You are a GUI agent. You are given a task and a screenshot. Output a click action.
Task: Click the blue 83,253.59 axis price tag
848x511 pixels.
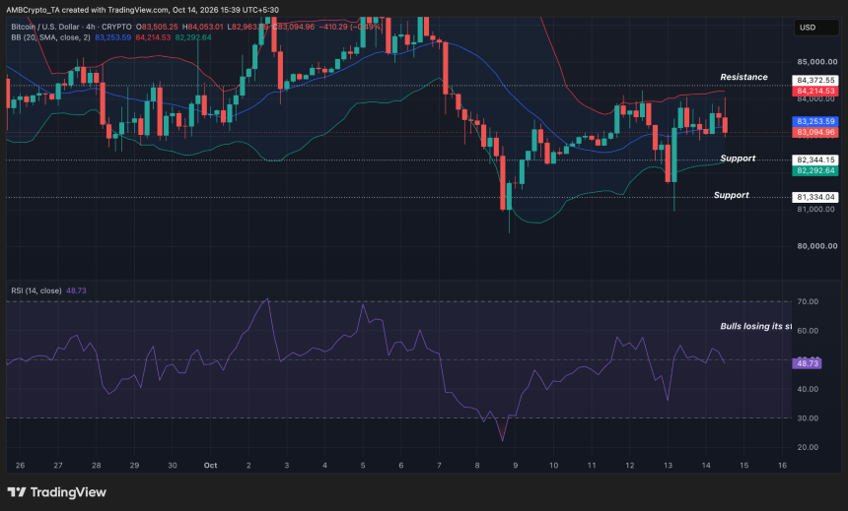click(815, 121)
